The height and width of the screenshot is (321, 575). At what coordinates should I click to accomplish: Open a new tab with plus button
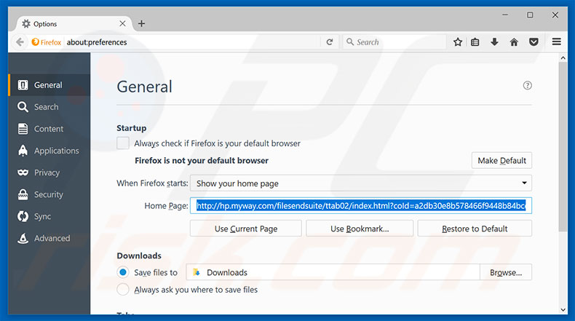click(141, 24)
